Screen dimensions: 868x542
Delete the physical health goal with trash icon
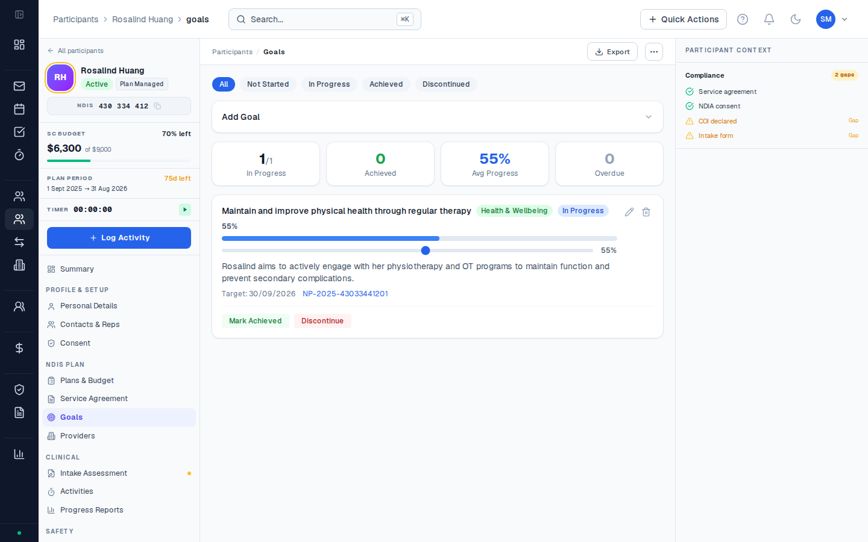(x=646, y=212)
